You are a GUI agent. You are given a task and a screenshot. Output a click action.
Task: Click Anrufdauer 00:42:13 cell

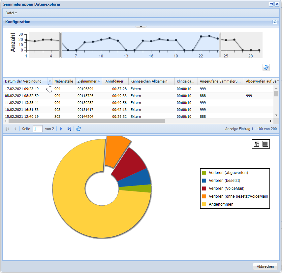[119, 110]
